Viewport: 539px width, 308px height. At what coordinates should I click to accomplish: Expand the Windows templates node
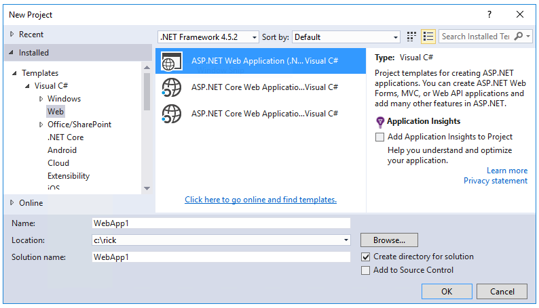pos(41,99)
